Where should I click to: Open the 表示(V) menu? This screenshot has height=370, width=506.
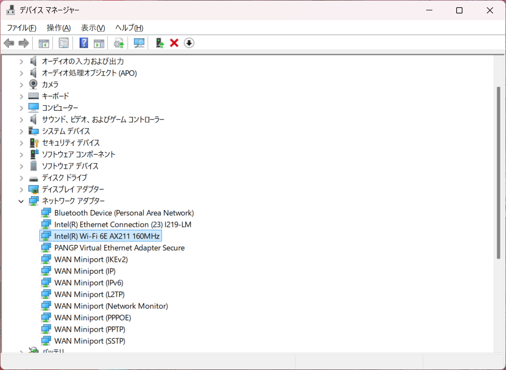93,28
